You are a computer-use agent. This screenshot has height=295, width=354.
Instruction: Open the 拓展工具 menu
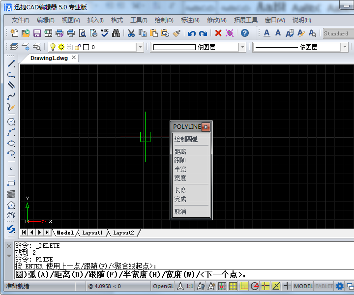pos(246,20)
